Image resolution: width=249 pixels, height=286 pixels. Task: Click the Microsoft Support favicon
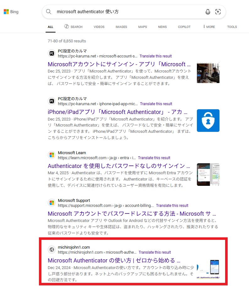pyautogui.click(x=52, y=203)
